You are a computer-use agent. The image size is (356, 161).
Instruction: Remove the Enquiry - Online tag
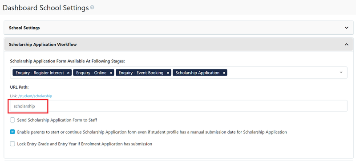111,73
